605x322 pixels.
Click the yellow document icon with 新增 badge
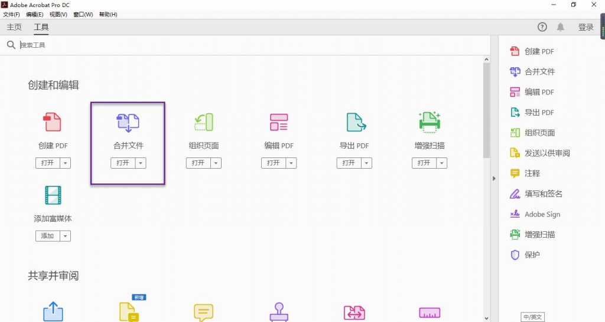click(129, 311)
